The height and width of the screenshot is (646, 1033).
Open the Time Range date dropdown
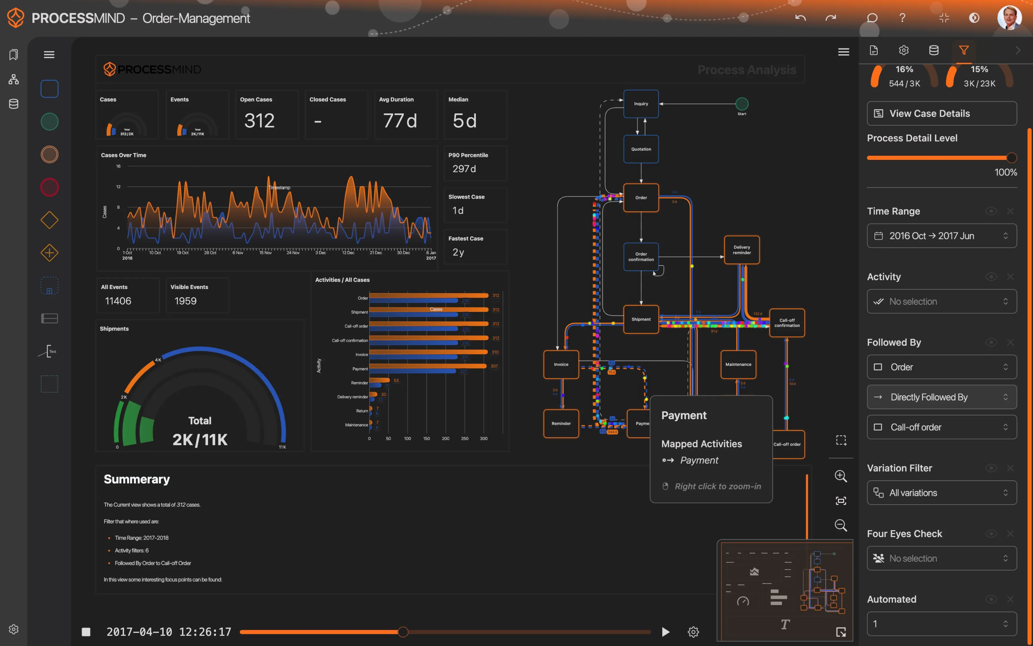click(941, 236)
